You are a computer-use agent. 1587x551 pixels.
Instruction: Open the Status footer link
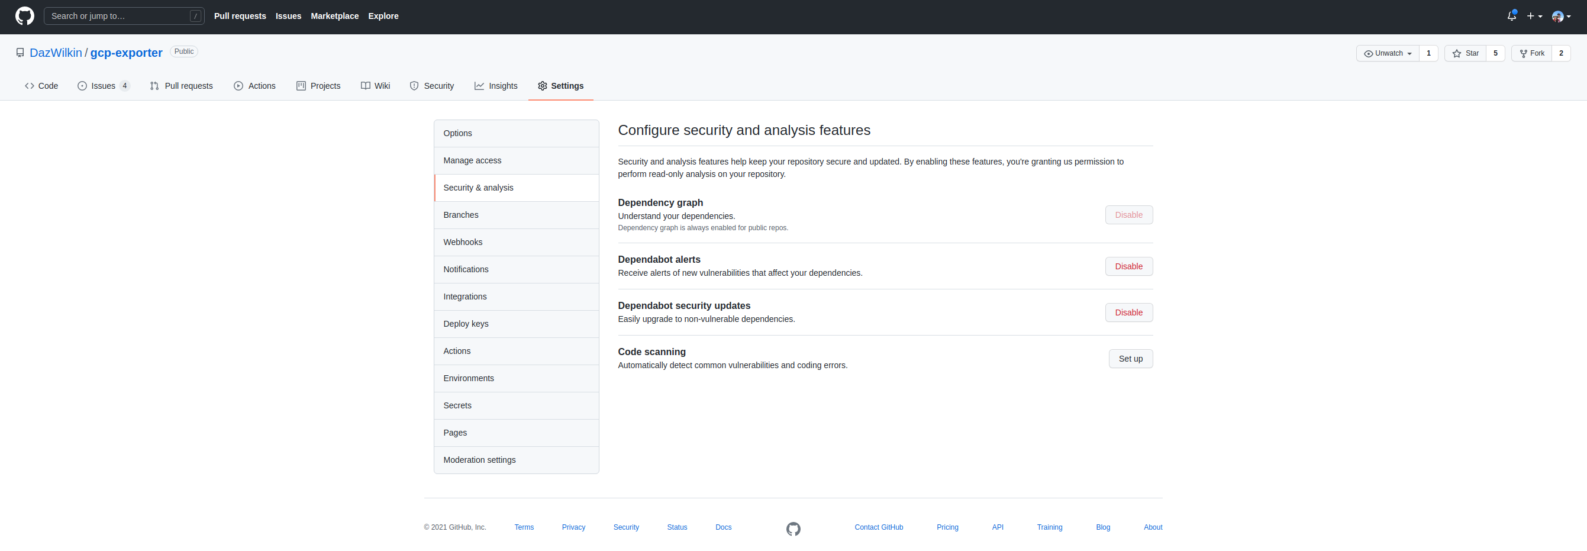click(x=676, y=527)
